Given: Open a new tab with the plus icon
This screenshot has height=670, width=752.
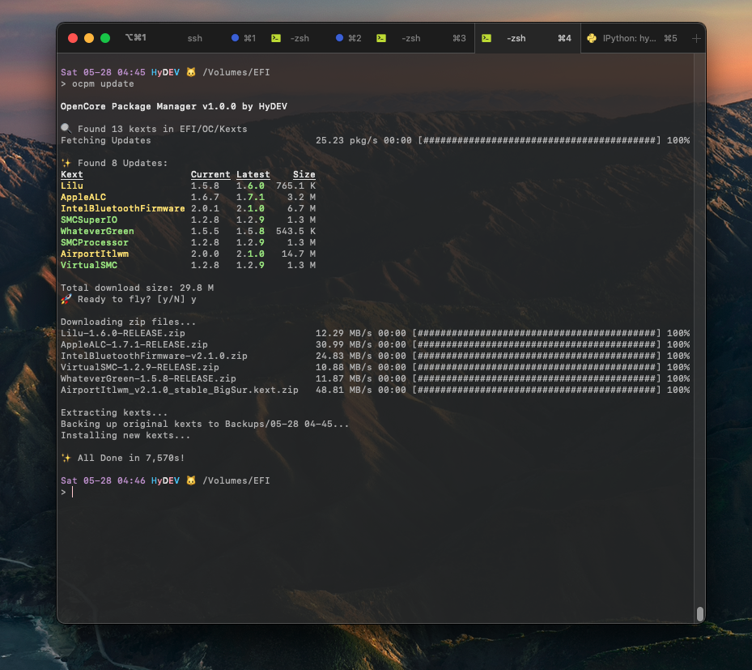Looking at the screenshot, I should click(696, 38).
